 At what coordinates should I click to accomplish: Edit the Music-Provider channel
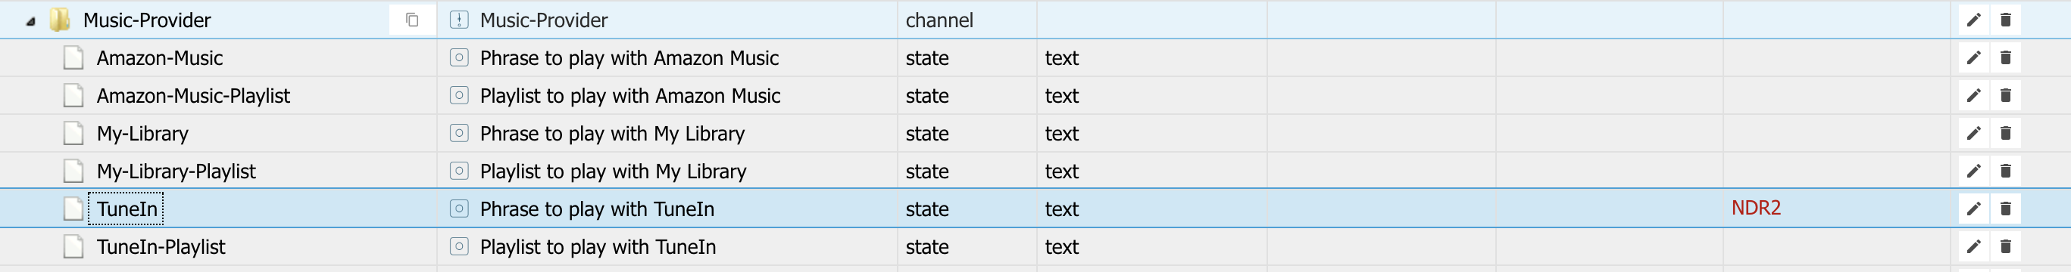tap(1974, 20)
